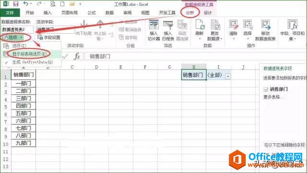Click cell A1 containing 销售部门
Viewport: 307px width, 173px height.
(x=24, y=74)
